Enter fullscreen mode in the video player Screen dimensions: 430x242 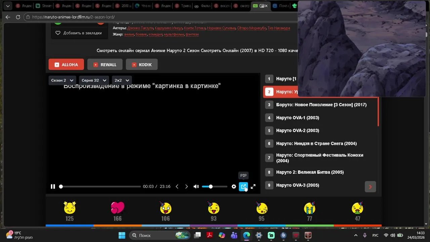coord(253,187)
